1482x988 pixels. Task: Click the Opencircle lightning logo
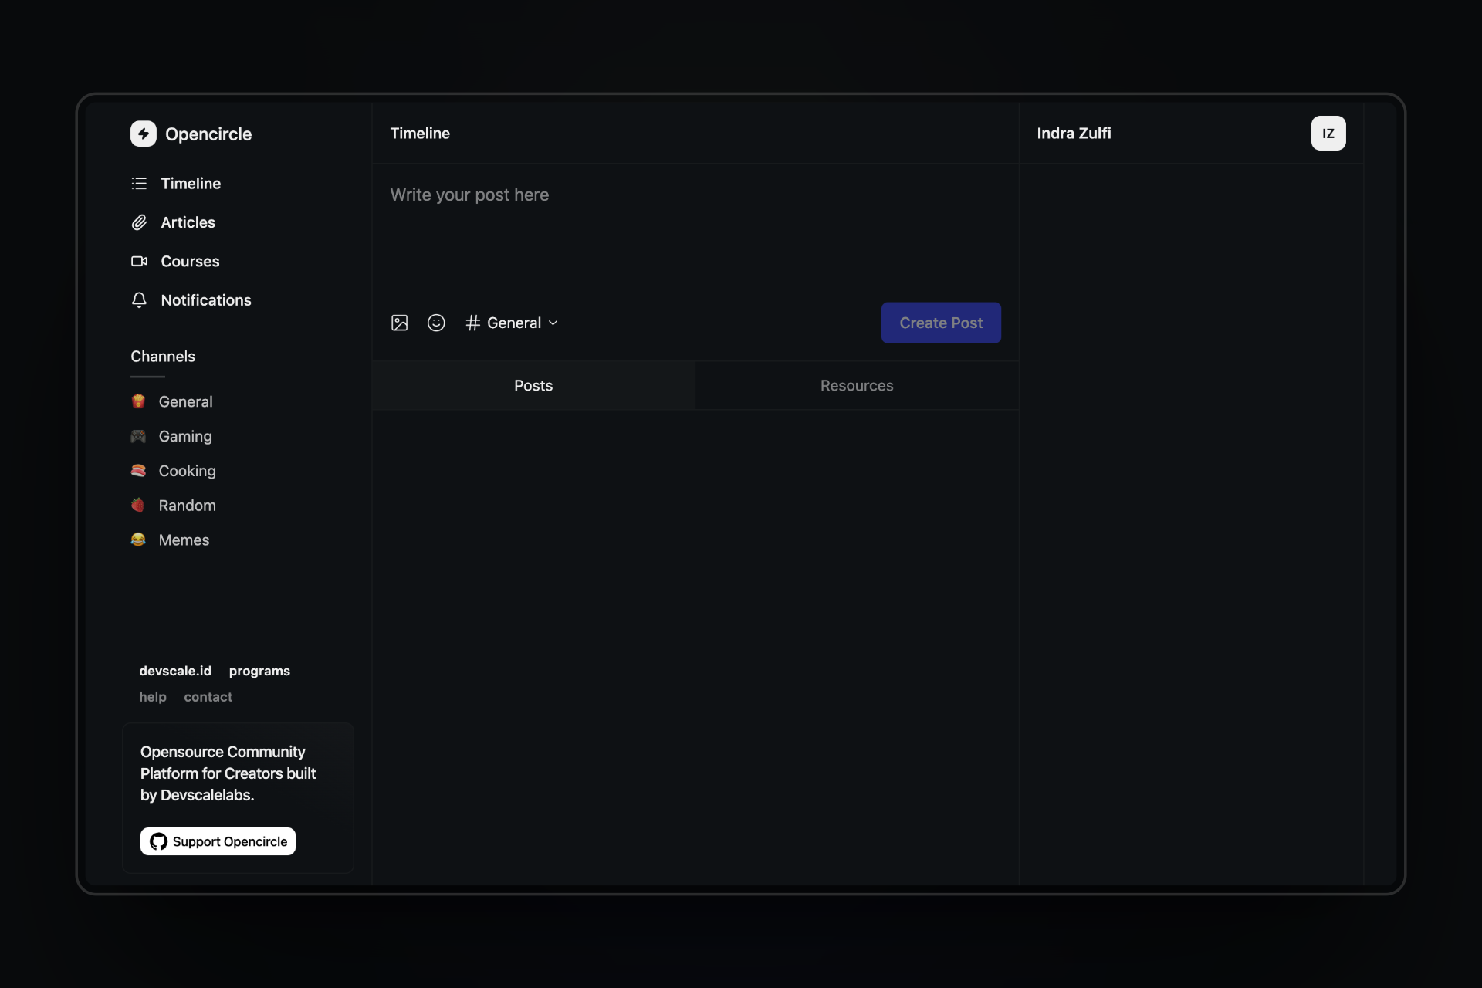(144, 133)
